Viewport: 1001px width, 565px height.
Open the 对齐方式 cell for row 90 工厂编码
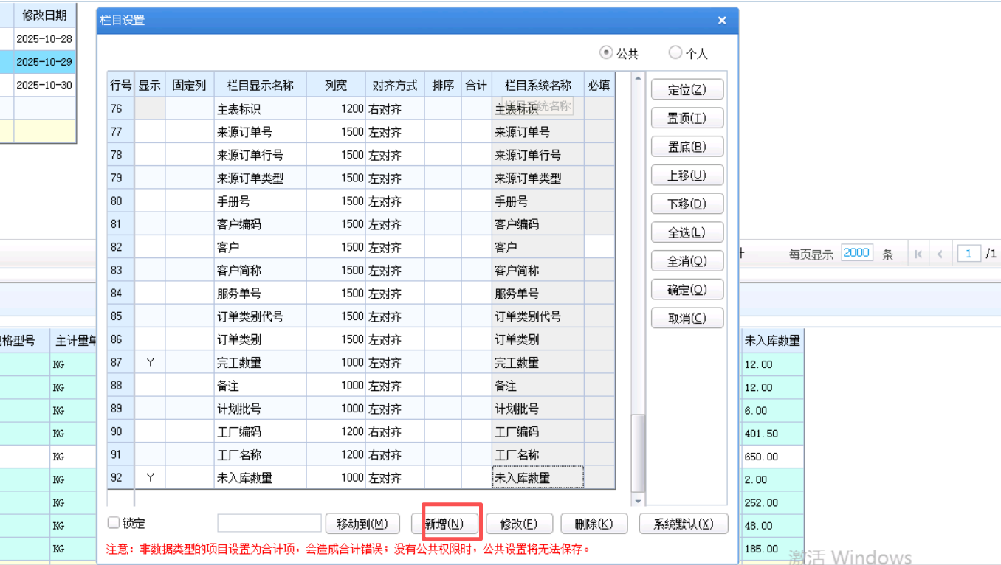tap(395, 431)
